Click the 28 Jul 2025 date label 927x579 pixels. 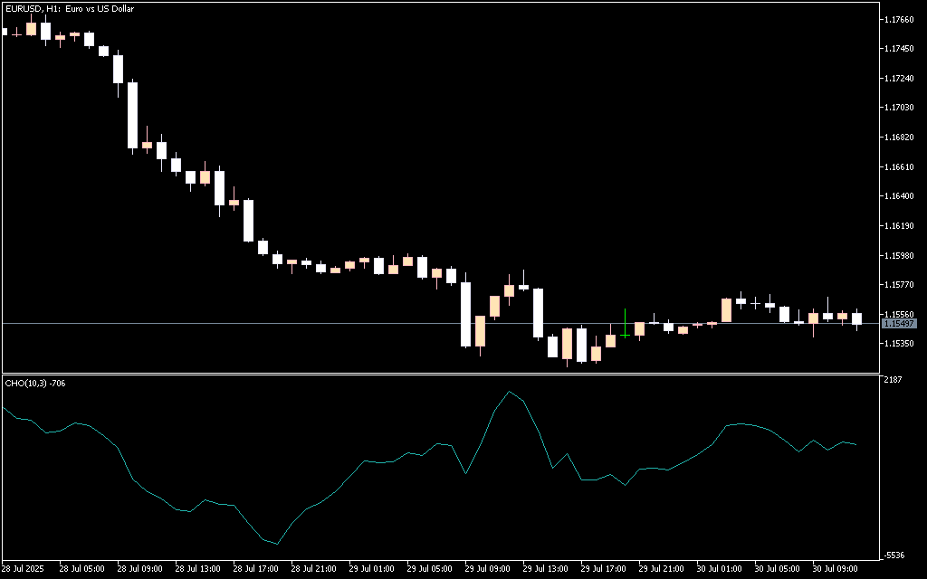pos(24,569)
